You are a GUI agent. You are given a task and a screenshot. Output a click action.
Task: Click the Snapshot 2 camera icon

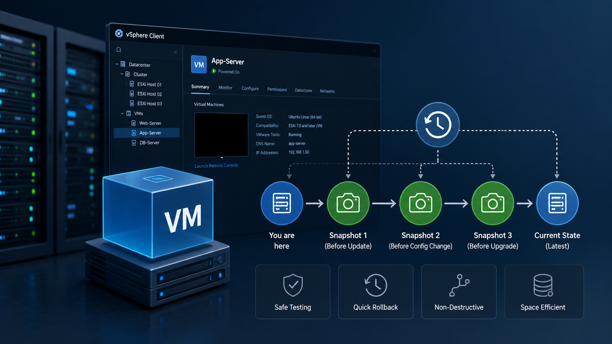point(421,203)
